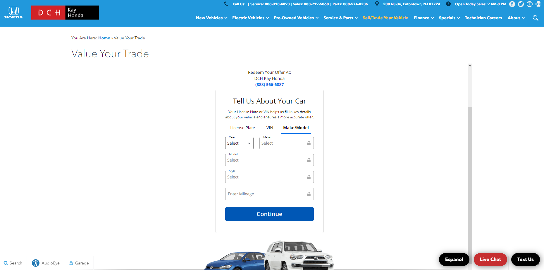Open the Facebook page icon
544x270 pixels.
click(x=512, y=4)
